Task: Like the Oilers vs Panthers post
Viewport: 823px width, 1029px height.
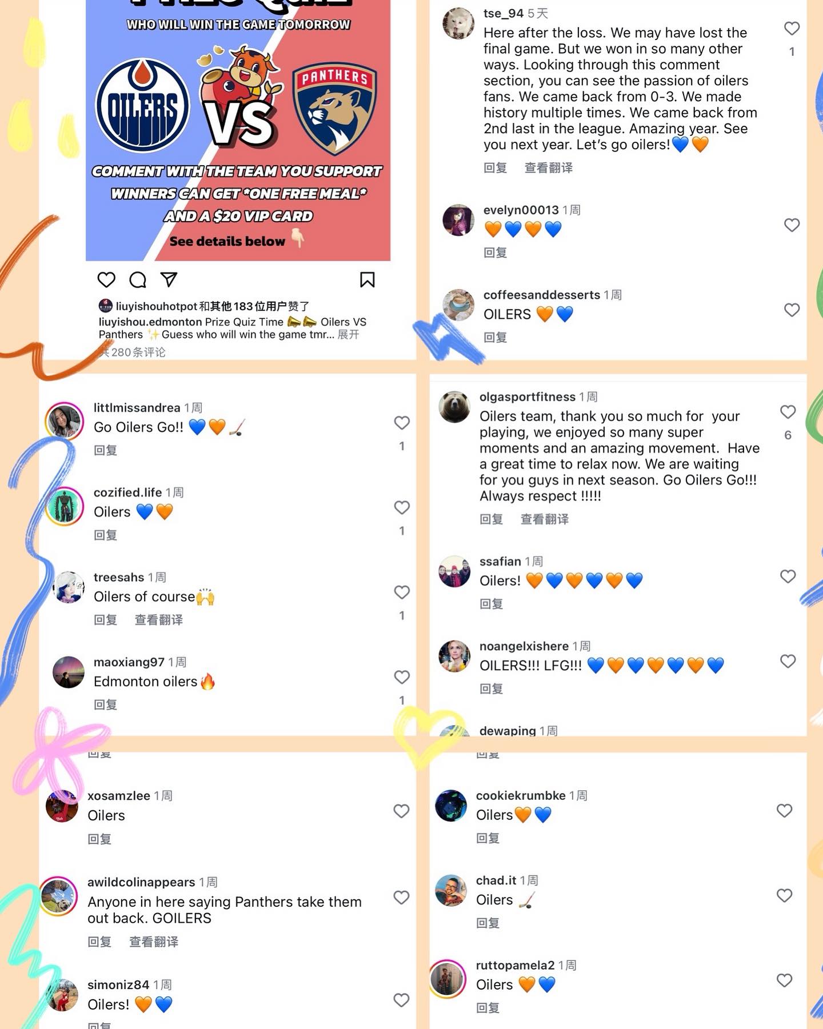Action: (x=106, y=280)
